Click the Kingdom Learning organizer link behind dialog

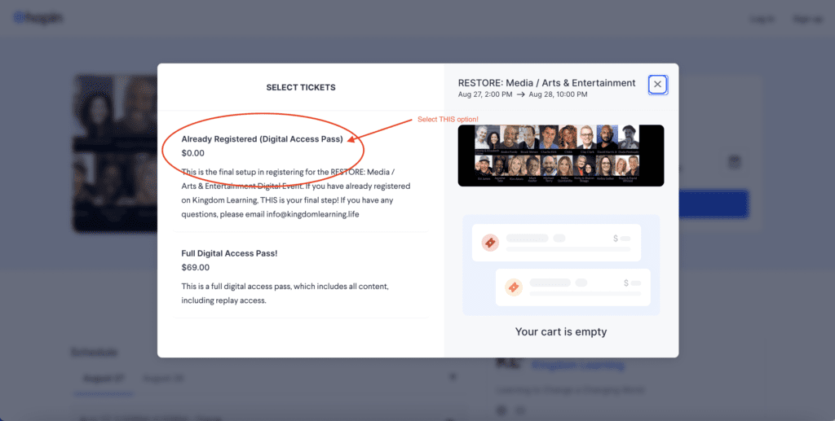click(578, 365)
